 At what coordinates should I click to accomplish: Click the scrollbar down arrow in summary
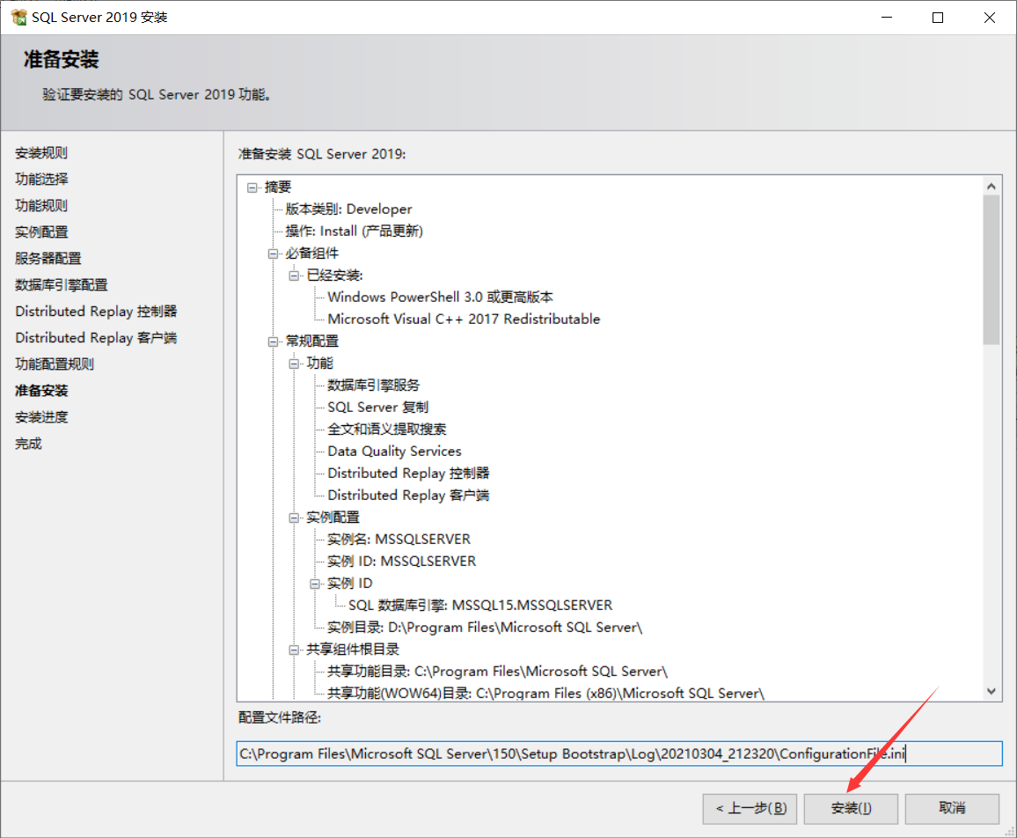pos(991,691)
